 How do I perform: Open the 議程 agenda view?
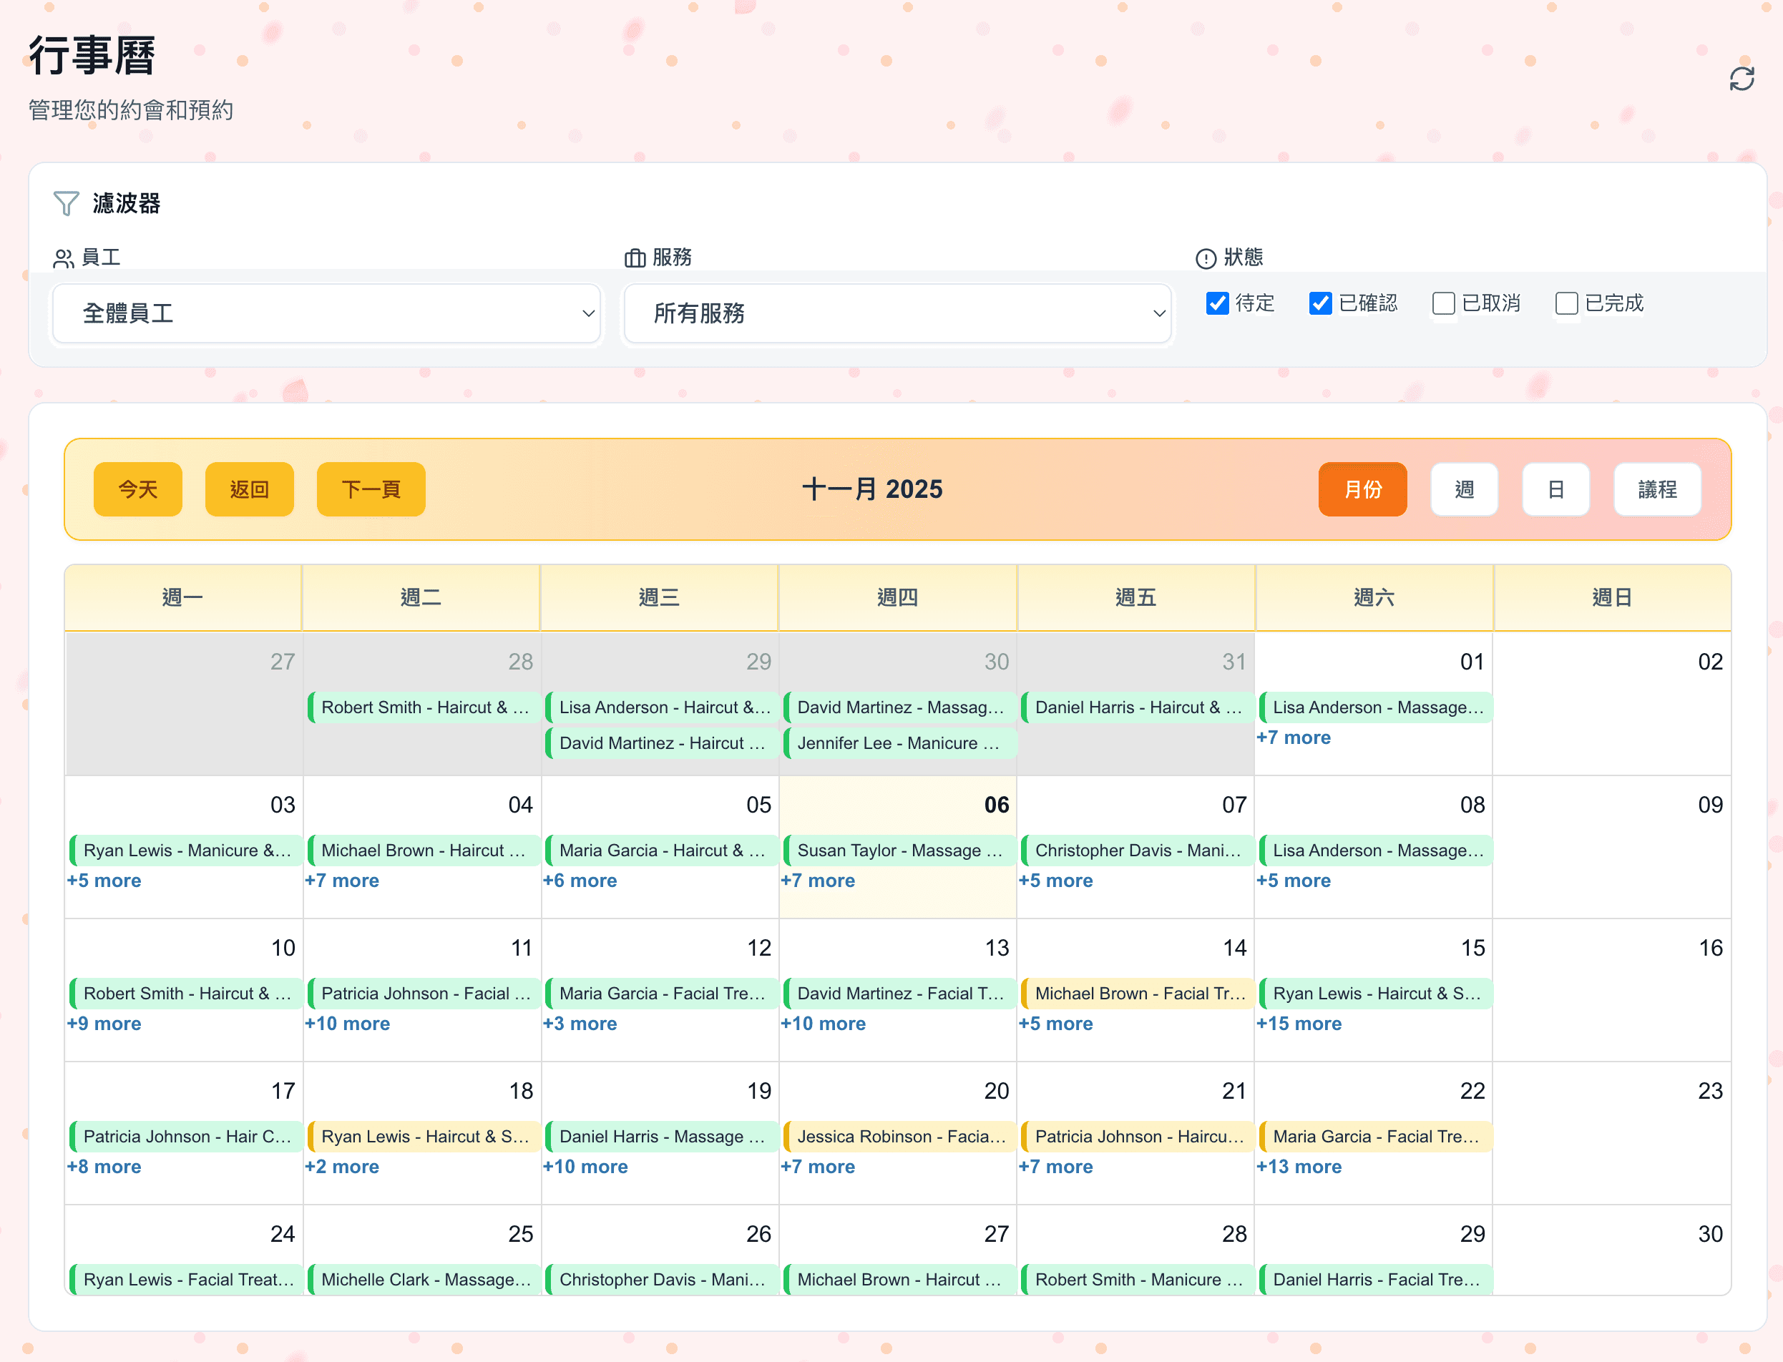tap(1656, 489)
